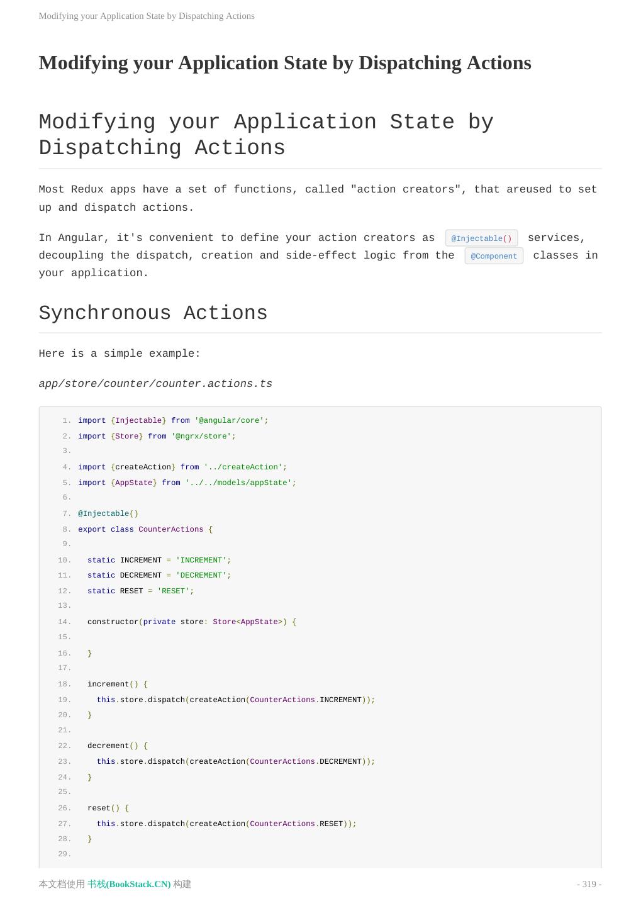The height and width of the screenshot is (906, 641).
Task: Click the static RESET declaration line
Action: [x=140, y=591]
